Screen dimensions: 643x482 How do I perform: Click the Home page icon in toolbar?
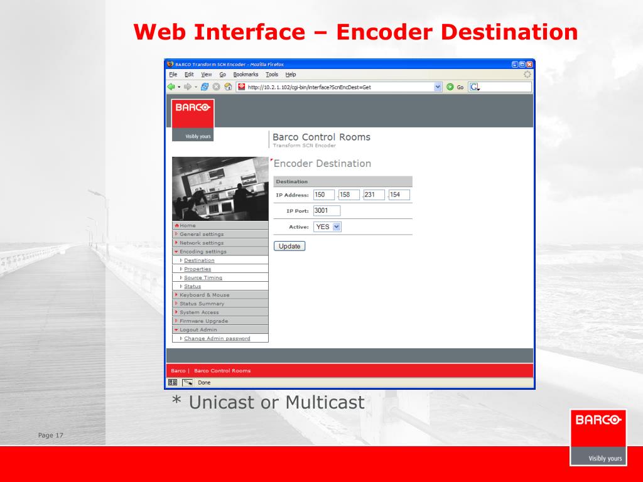coord(228,87)
